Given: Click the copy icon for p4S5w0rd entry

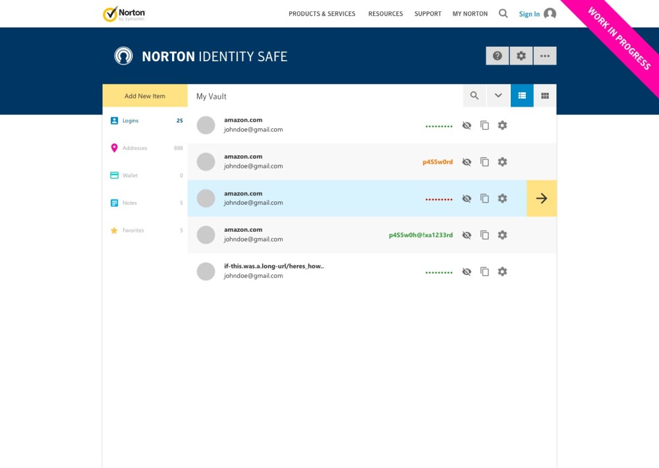Looking at the screenshot, I should [x=485, y=162].
